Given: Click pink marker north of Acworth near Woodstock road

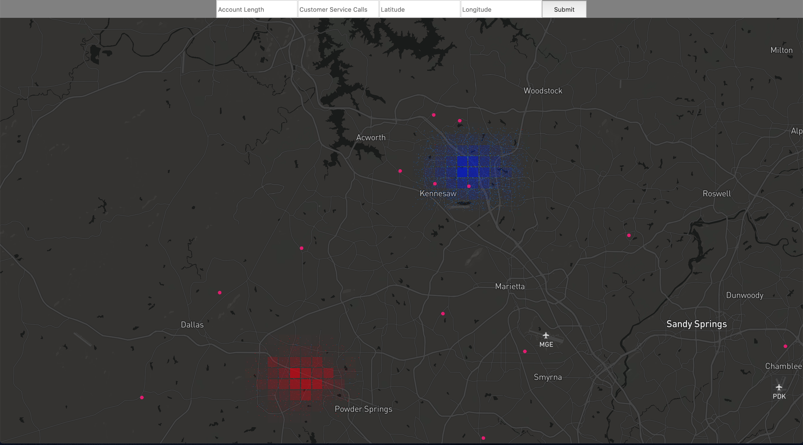Looking at the screenshot, I should pyautogui.click(x=434, y=115).
